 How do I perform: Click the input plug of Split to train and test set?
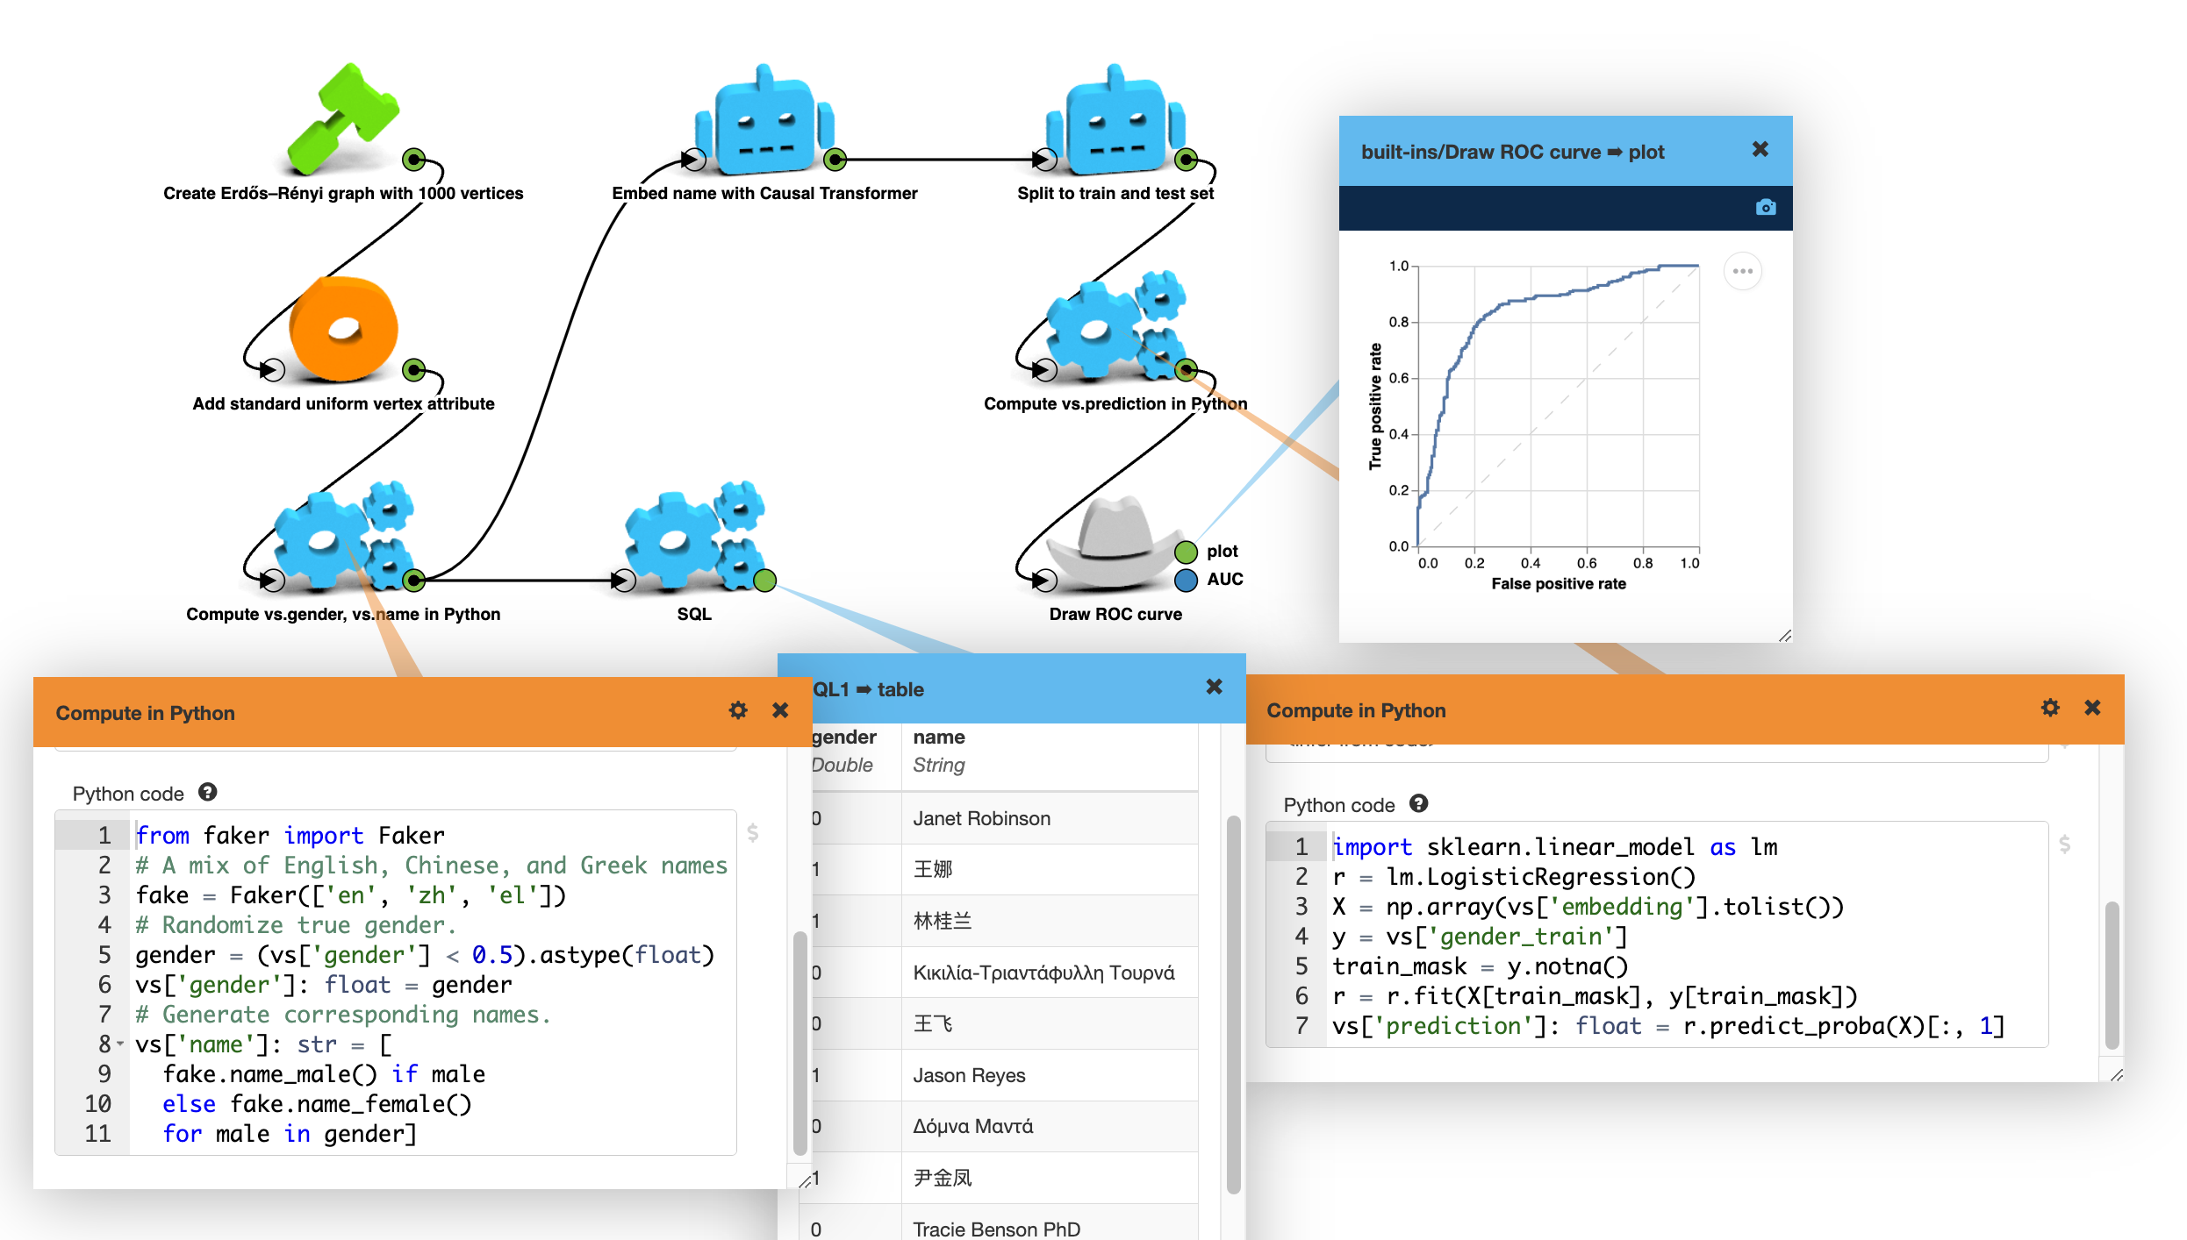click(1045, 160)
